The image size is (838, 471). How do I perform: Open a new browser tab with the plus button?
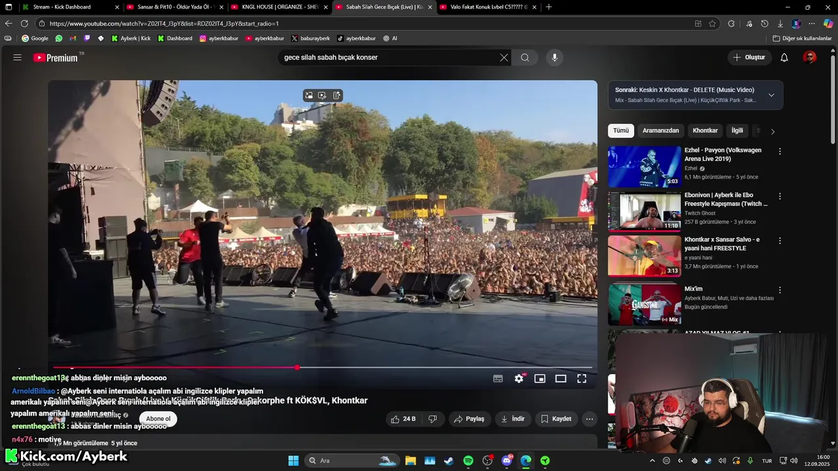click(x=549, y=7)
